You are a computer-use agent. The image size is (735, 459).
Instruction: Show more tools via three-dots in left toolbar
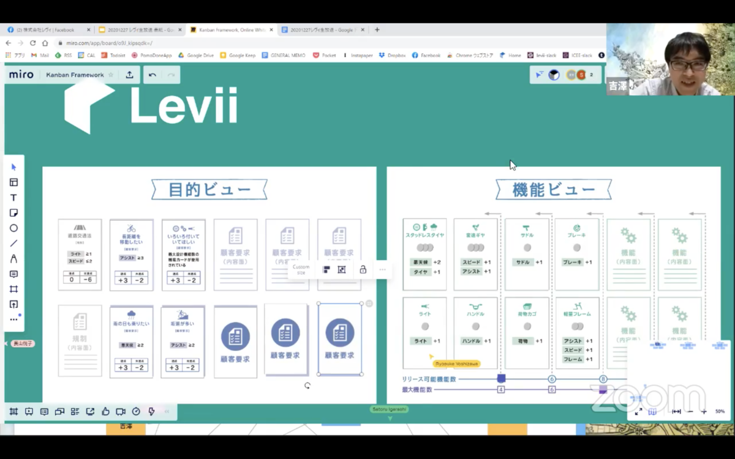13,319
